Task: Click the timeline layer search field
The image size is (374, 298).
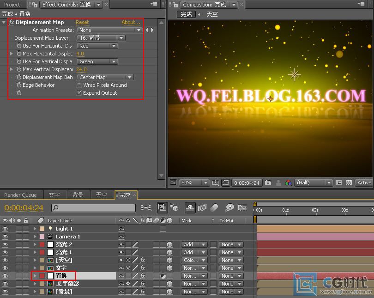Action: 93,207
